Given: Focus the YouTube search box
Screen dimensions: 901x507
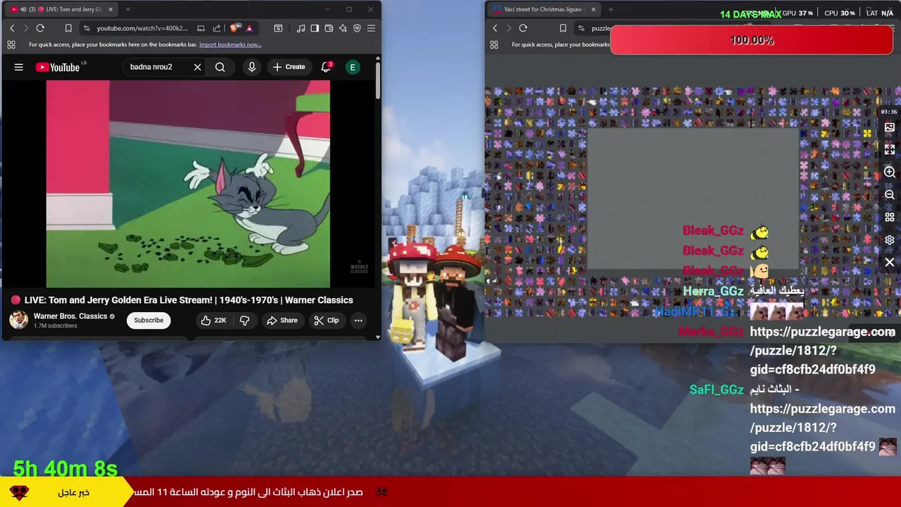Looking at the screenshot, I should pyautogui.click(x=156, y=67).
